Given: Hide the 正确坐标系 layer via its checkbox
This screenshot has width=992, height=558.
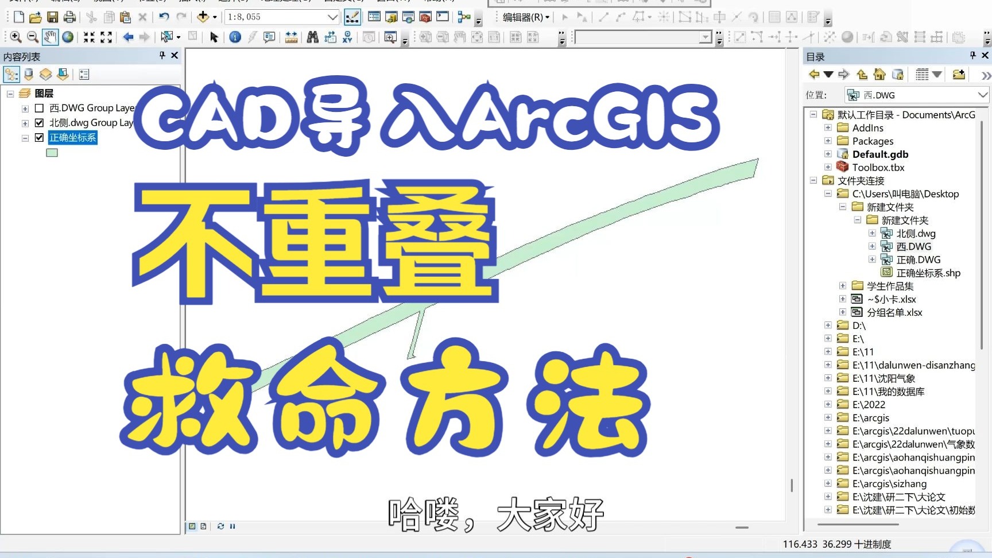Looking at the screenshot, I should 38,138.
